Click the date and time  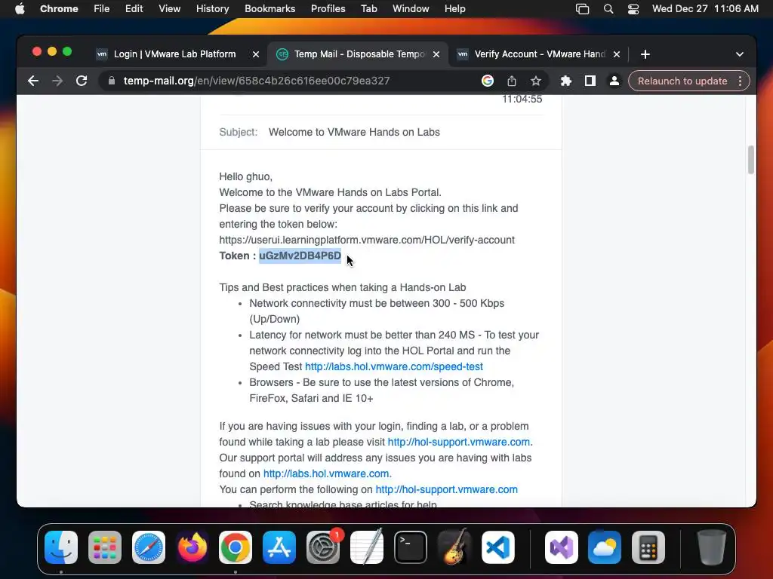tap(705, 9)
